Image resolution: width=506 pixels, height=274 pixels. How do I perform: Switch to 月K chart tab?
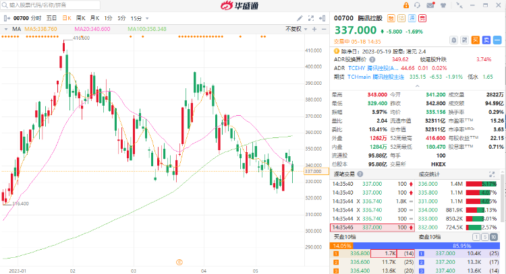click(94, 18)
